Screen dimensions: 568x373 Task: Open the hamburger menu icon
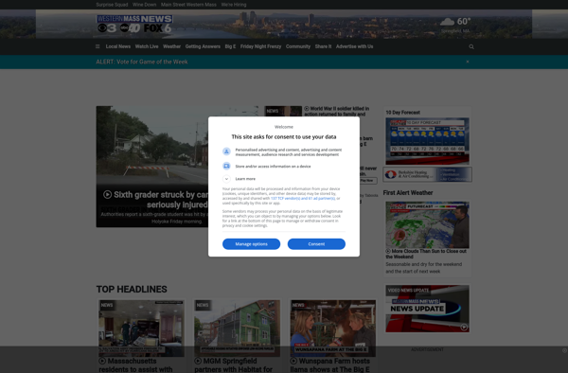tap(98, 46)
